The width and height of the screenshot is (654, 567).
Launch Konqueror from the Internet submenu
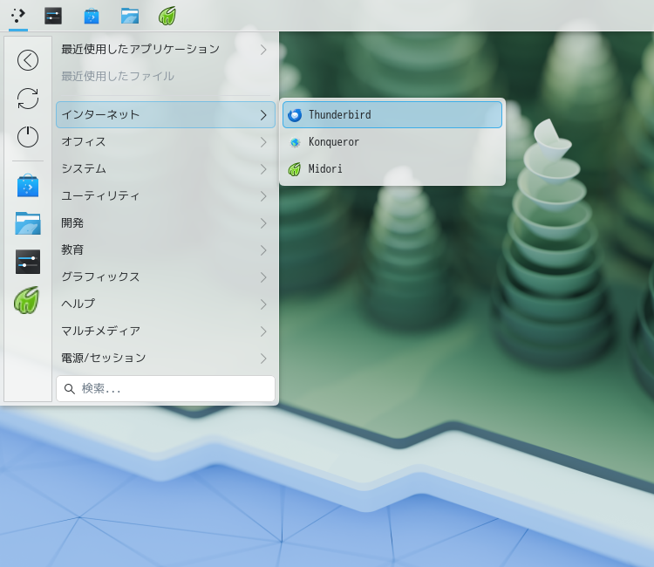392,142
